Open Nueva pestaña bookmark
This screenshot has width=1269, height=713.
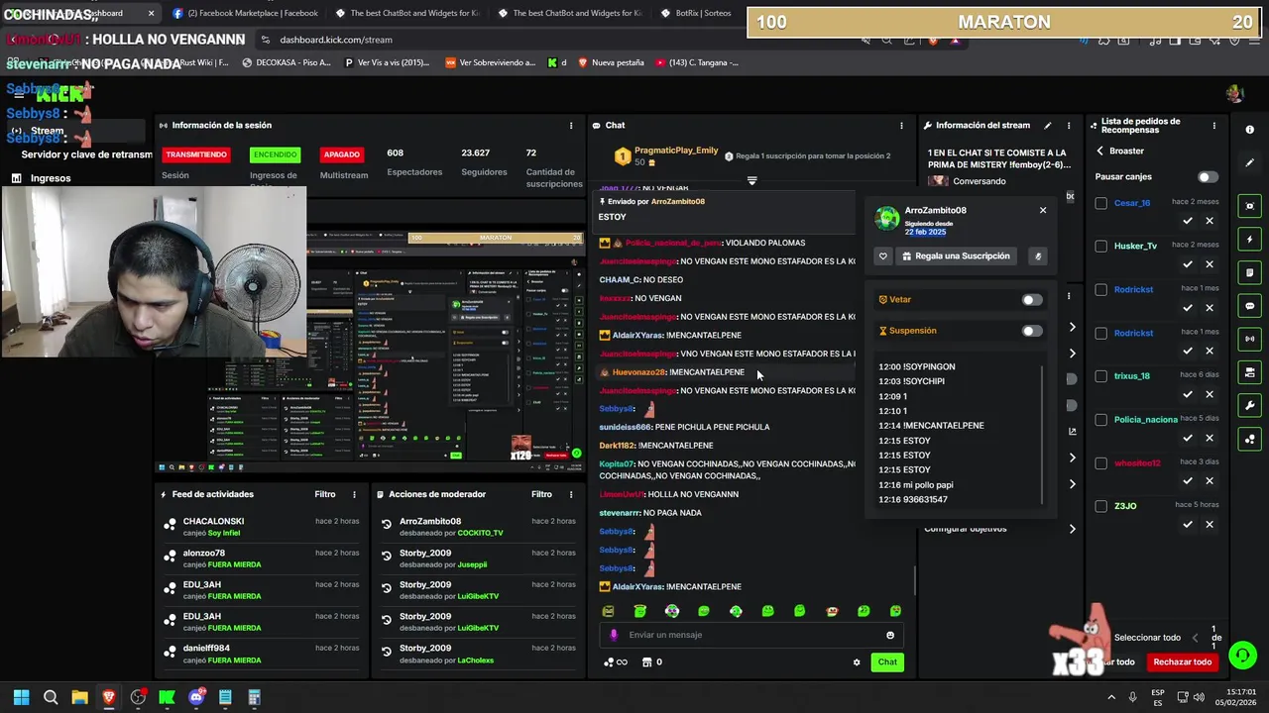click(610, 62)
